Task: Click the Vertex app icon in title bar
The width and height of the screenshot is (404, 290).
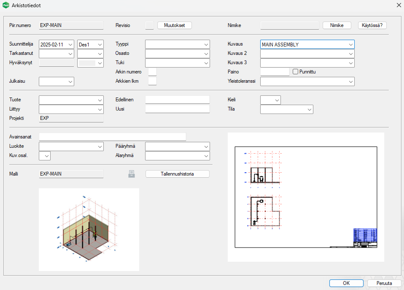Action: [5, 5]
